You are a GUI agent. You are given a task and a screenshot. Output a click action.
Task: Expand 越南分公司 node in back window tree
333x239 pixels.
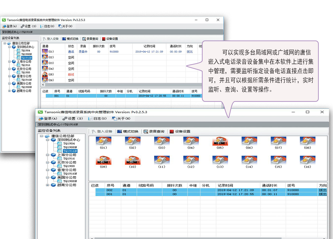(9, 91)
